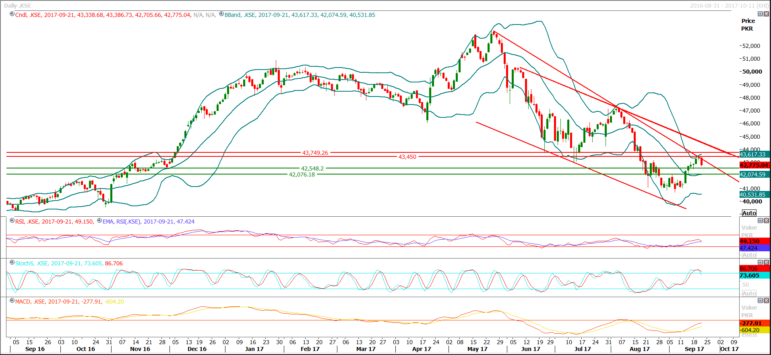This screenshot has width=771, height=355.
Task: Click the 2016-08-31 - 2017-10-11 date range text
Action: tap(729, 6)
